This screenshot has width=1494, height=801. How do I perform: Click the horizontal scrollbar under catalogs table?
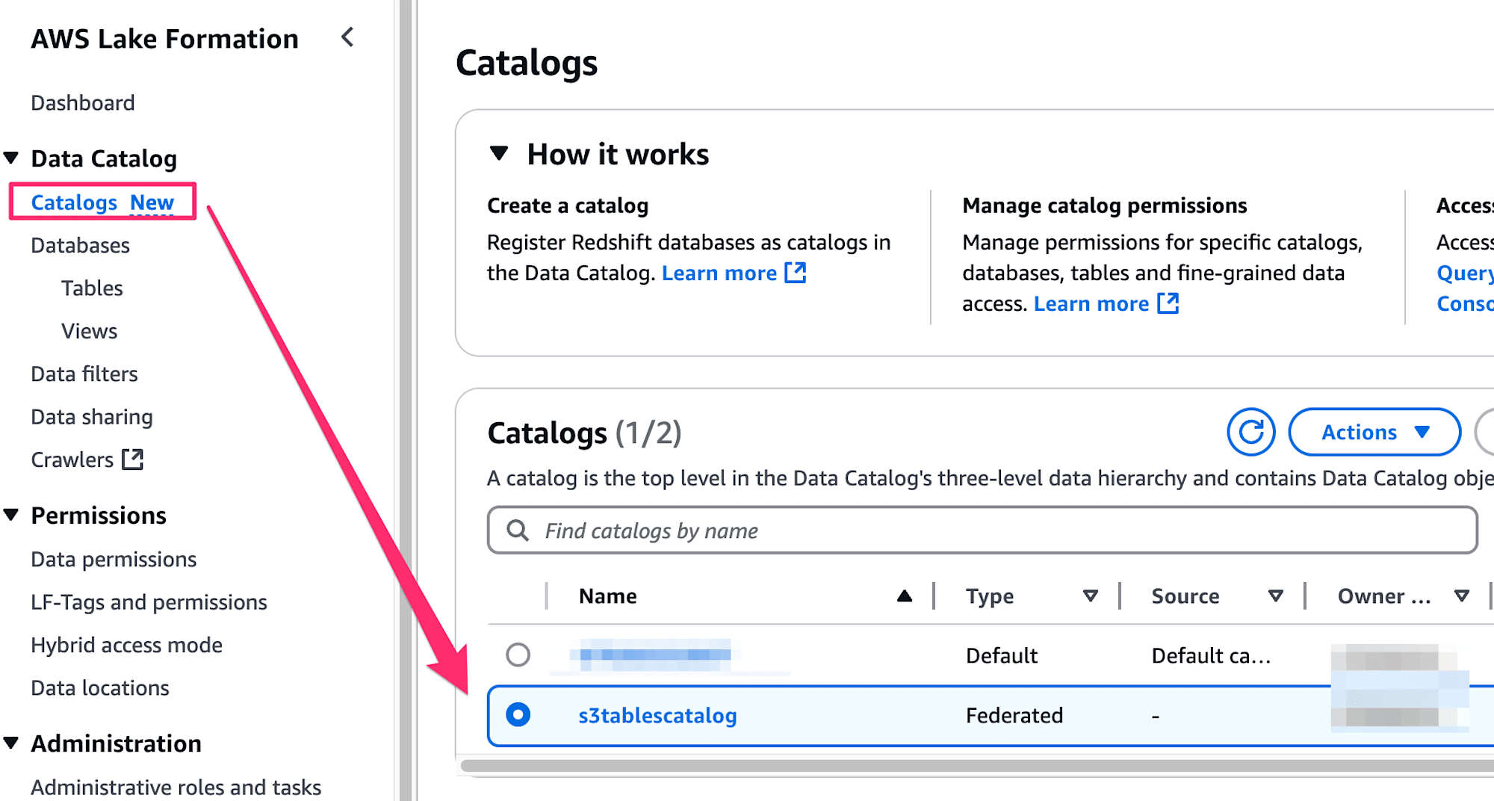977,765
